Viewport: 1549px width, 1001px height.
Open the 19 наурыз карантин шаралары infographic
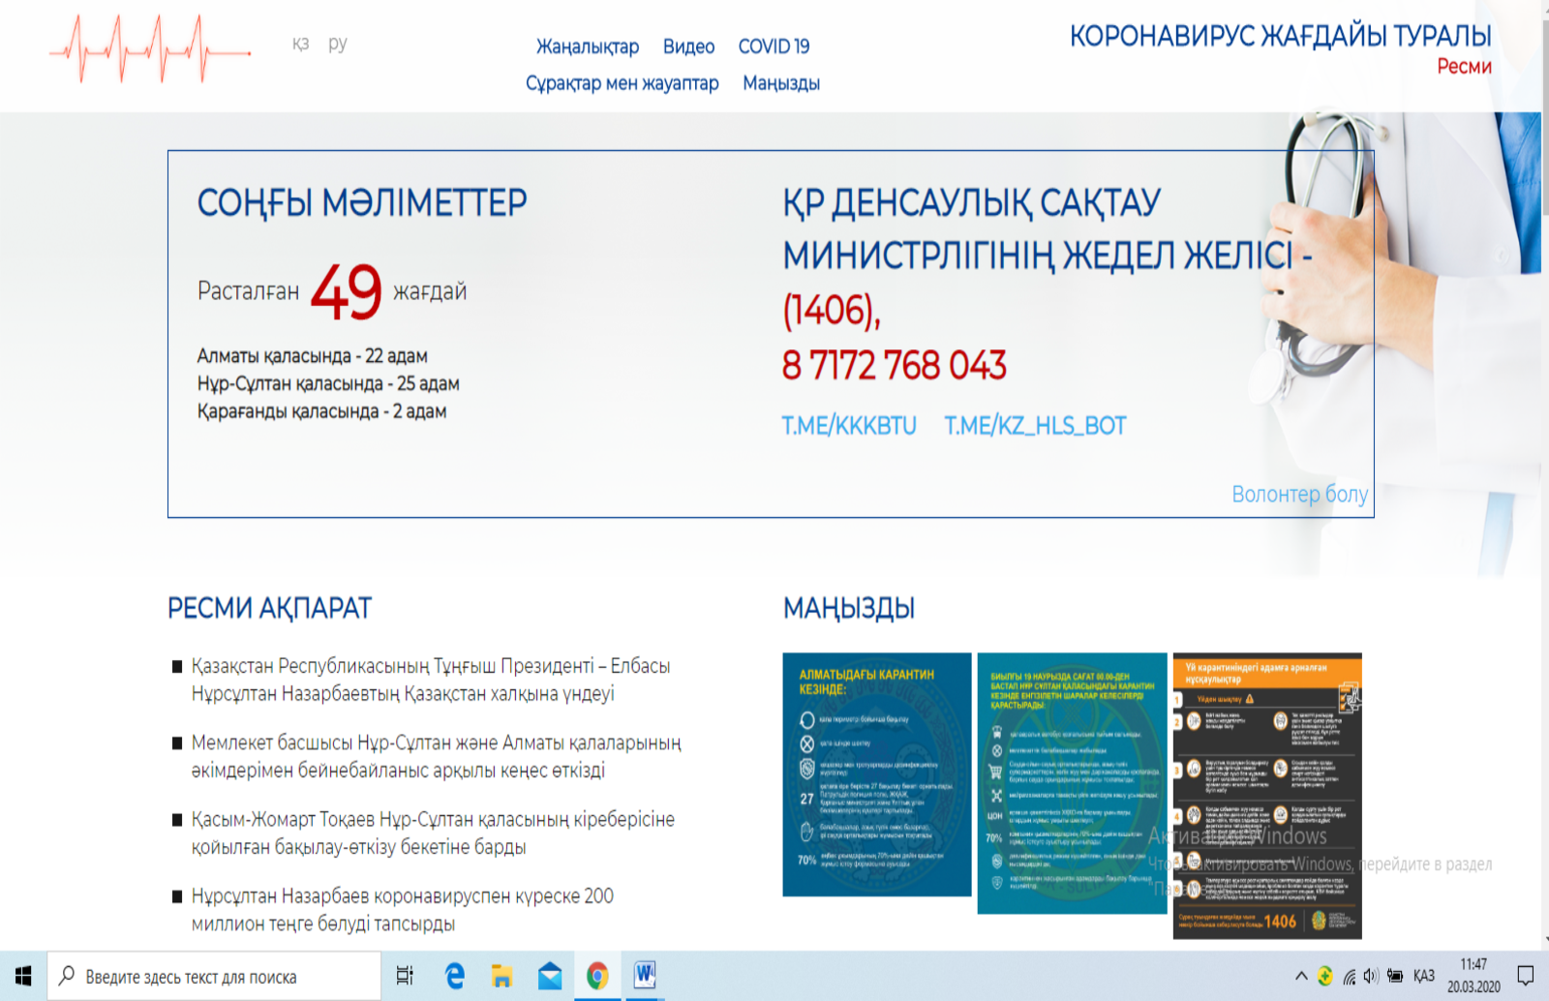coord(1072,783)
